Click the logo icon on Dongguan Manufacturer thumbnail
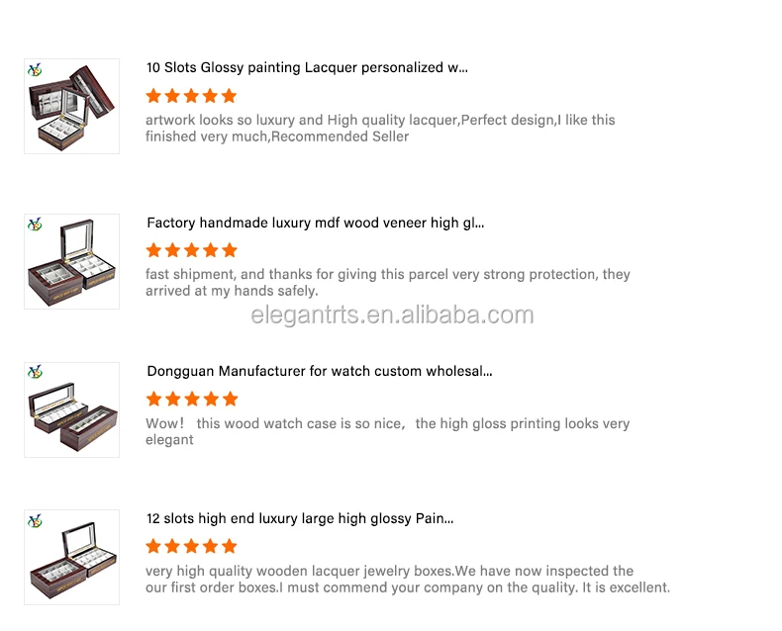Image resolution: width=782 pixels, height=631 pixels. tap(35, 373)
